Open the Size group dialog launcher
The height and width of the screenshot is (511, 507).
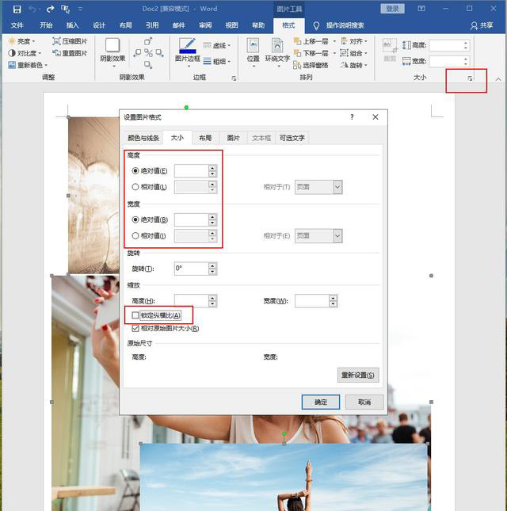point(470,78)
